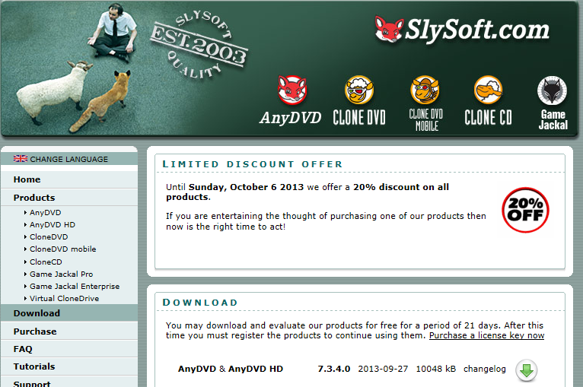This screenshot has height=387, width=583.
Task: Click the Download section heading
Action: (200, 303)
